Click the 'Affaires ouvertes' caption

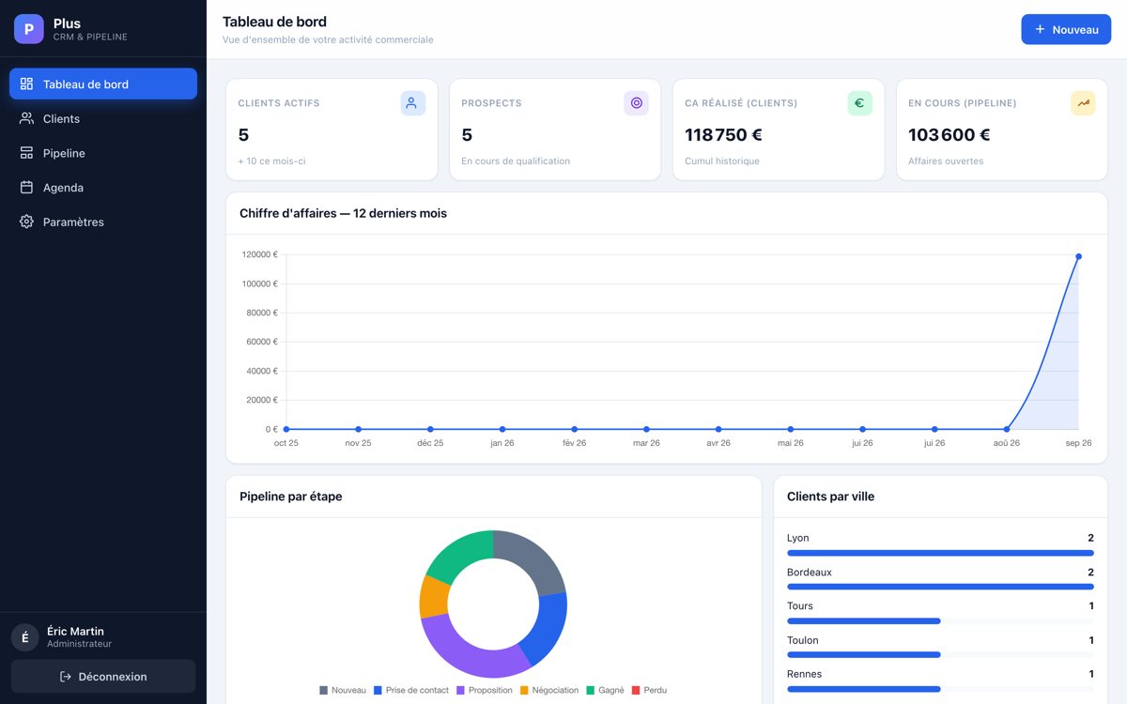point(946,161)
